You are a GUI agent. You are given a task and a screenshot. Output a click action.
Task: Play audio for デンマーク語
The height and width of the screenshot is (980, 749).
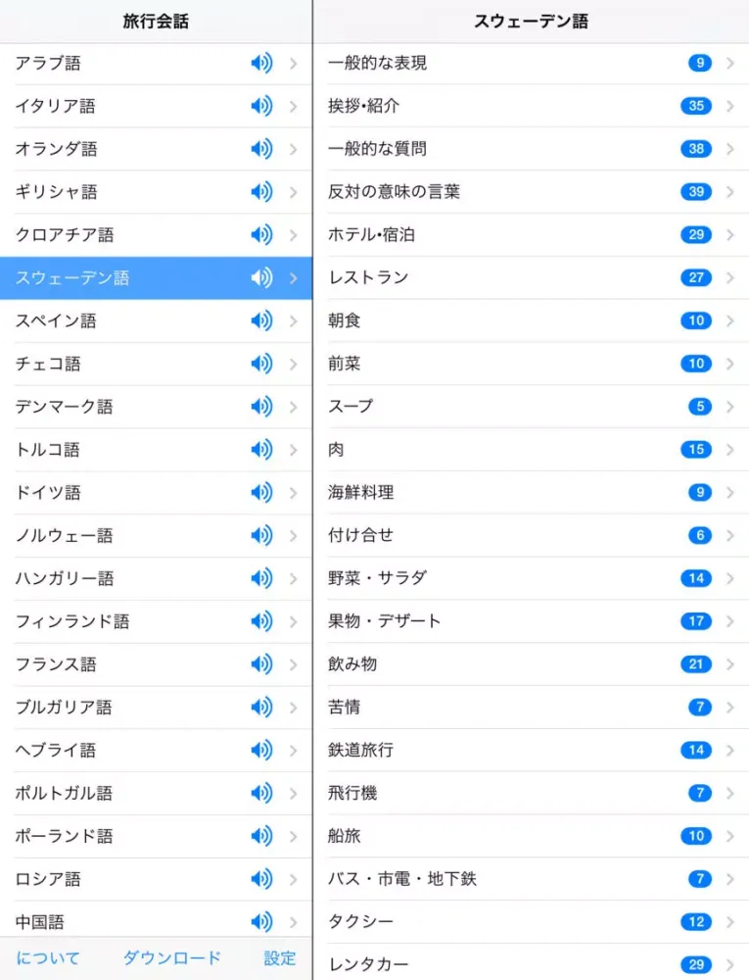tap(261, 407)
